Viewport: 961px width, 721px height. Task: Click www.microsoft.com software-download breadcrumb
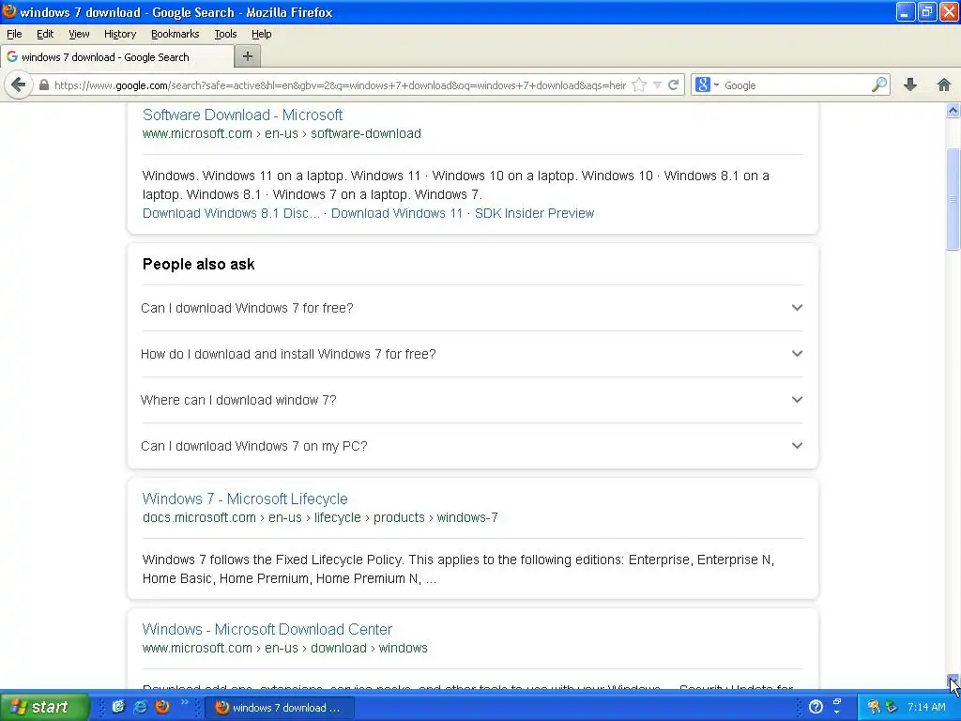tap(282, 133)
